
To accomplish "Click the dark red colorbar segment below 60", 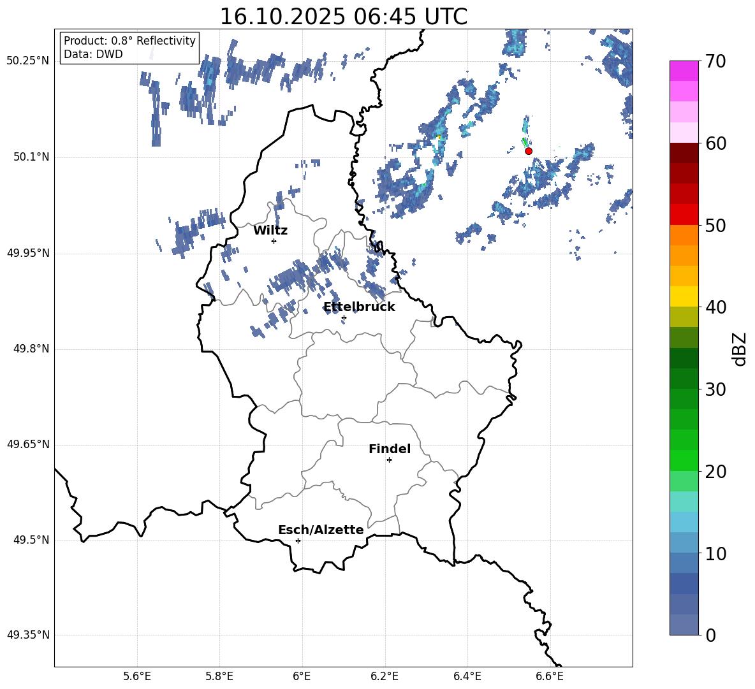I will pos(684,153).
